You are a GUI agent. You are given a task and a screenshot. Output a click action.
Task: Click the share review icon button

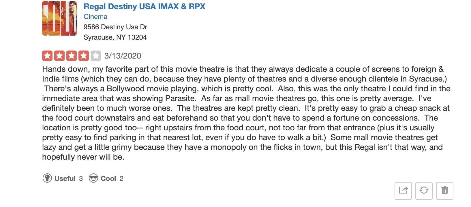pos(403,190)
